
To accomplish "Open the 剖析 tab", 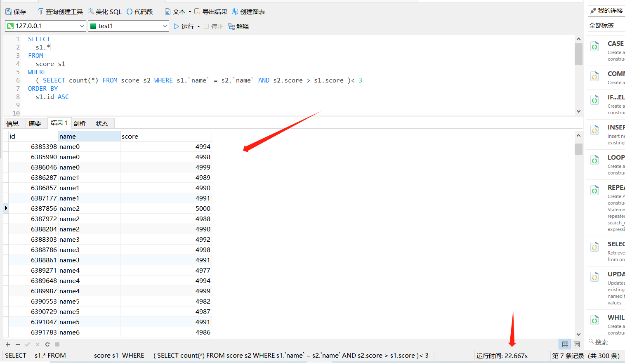I will (x=80, y=123).
